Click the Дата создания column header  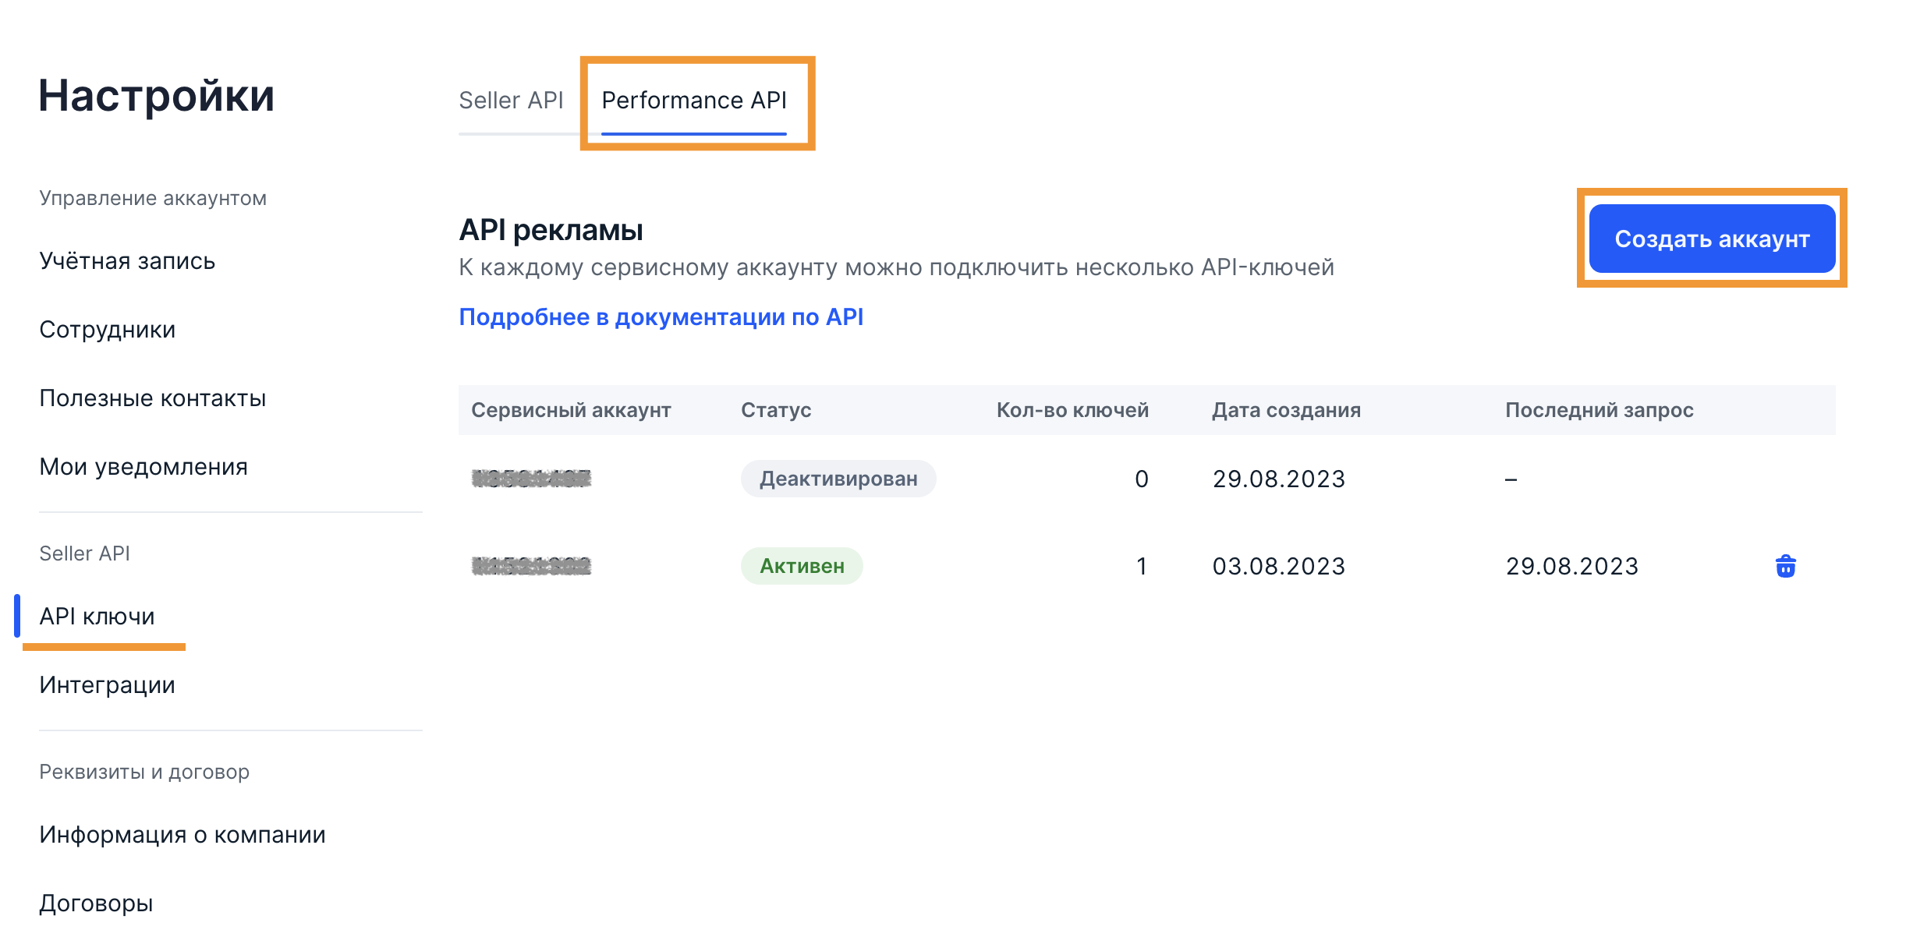[1286, 410]
